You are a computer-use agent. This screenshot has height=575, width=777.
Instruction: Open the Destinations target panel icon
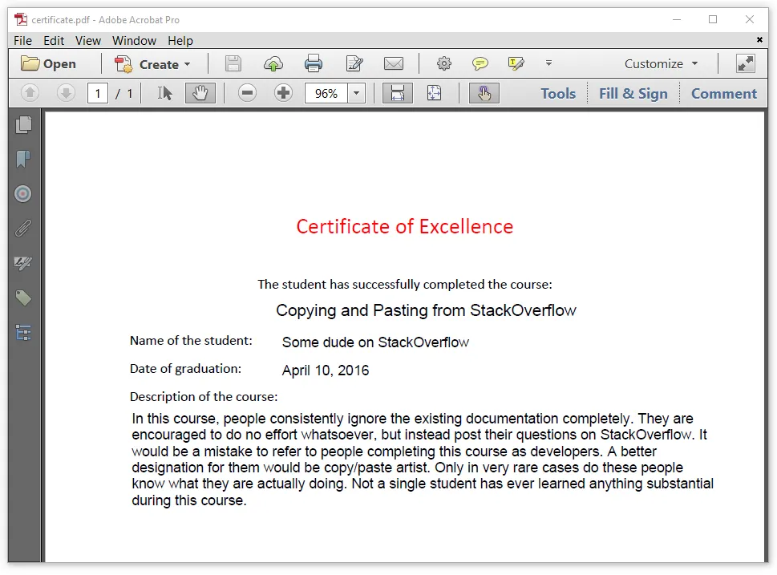pos(23,193)
